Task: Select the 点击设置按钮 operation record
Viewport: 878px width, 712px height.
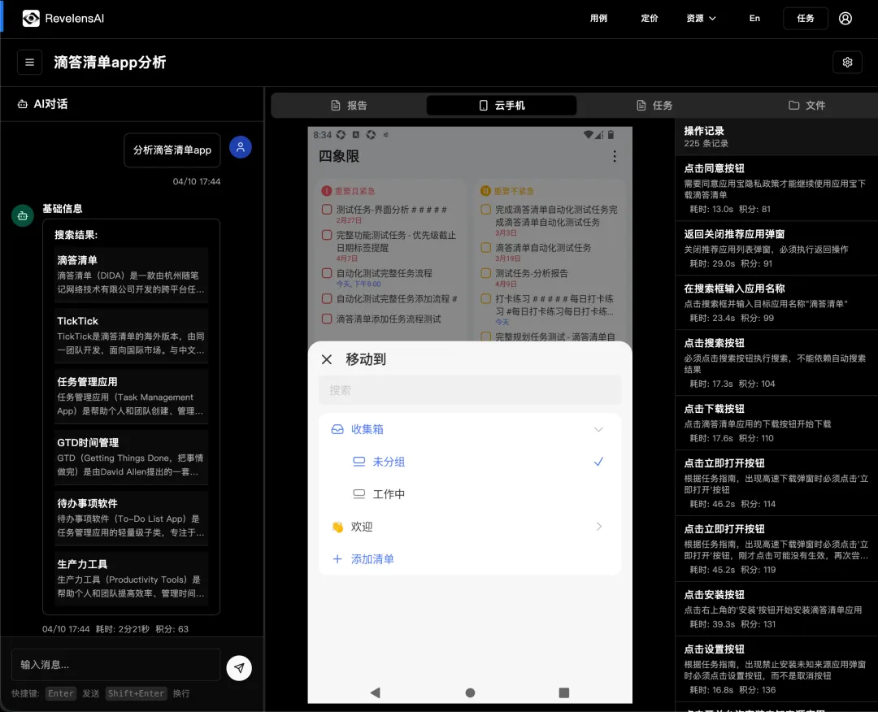Action: (x=776, y=669)
